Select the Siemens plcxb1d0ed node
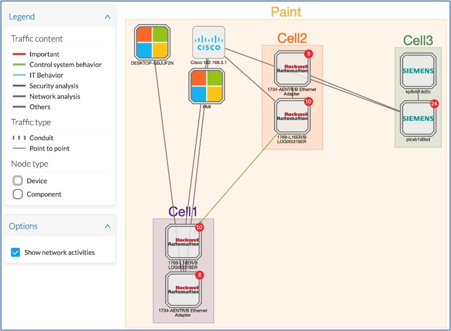 418,118
